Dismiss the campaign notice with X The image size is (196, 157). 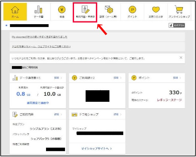point(181,58)
